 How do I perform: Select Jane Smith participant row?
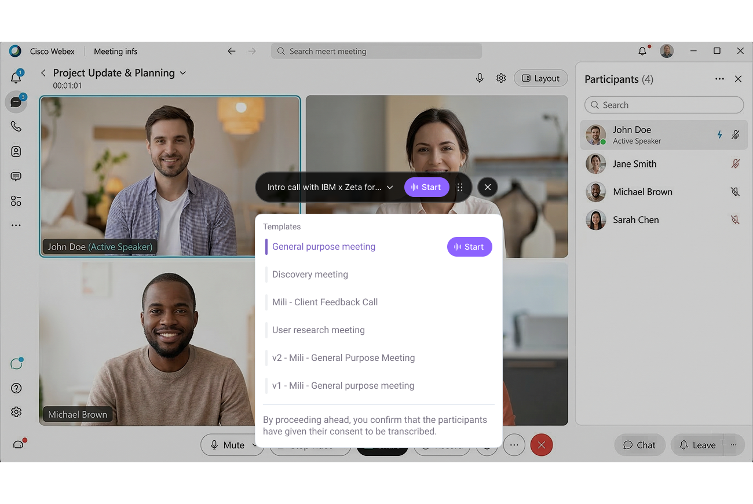click(x=664, y=164)
